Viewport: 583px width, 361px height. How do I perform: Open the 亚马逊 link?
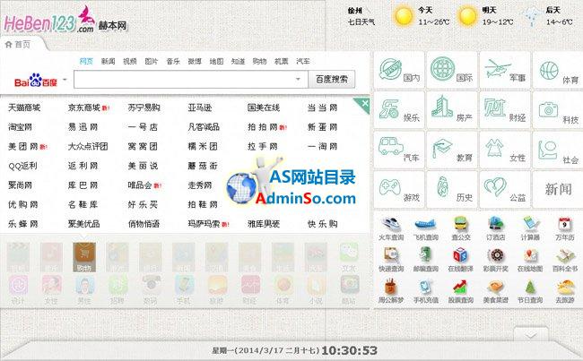click(x=200, y=107)
